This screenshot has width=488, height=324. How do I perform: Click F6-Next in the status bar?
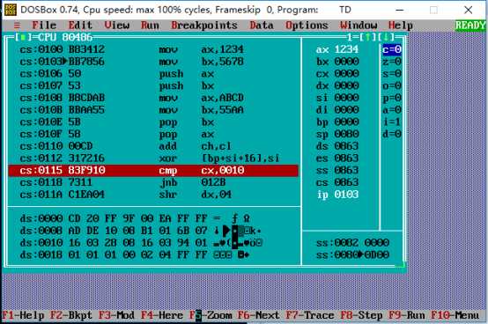[x=258, y=315]
